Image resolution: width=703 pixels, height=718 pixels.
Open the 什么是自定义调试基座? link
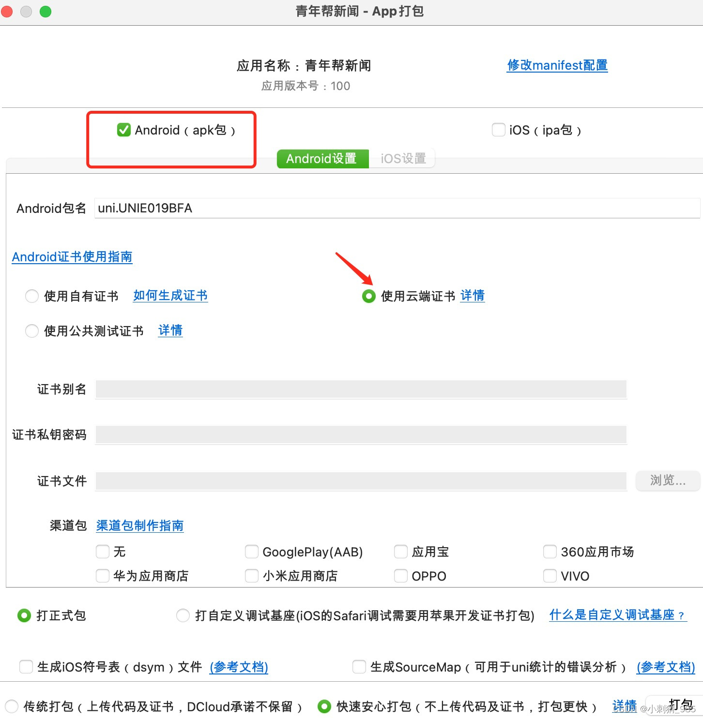(618, 615)
